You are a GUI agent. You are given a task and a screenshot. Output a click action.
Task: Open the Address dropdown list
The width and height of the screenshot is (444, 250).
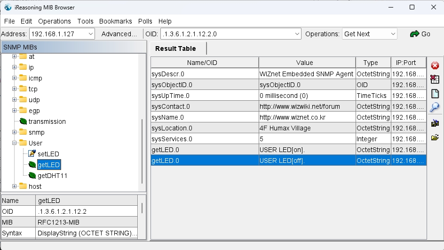(90, 34)
